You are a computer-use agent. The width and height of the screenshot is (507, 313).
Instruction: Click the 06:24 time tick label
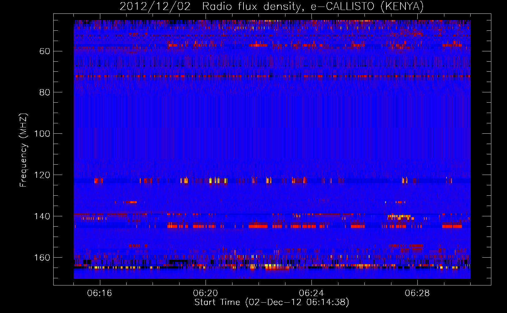coord(311,293)
